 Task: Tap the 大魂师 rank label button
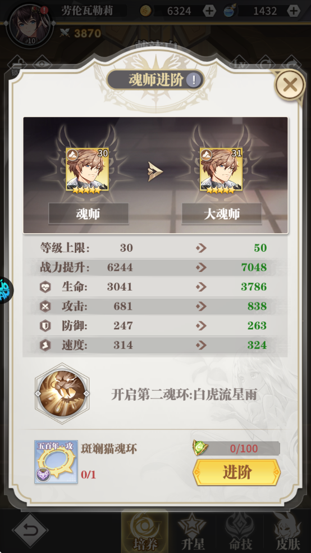pos(222,214)
